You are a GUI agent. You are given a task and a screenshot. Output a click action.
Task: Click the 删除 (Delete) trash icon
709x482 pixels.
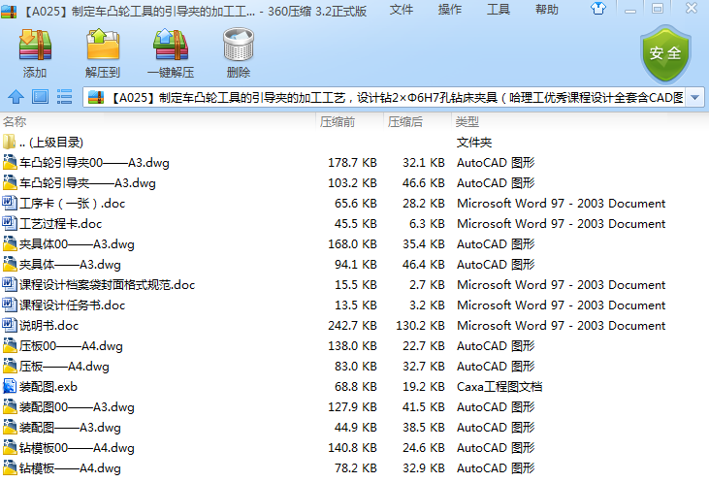click(239, 46)
